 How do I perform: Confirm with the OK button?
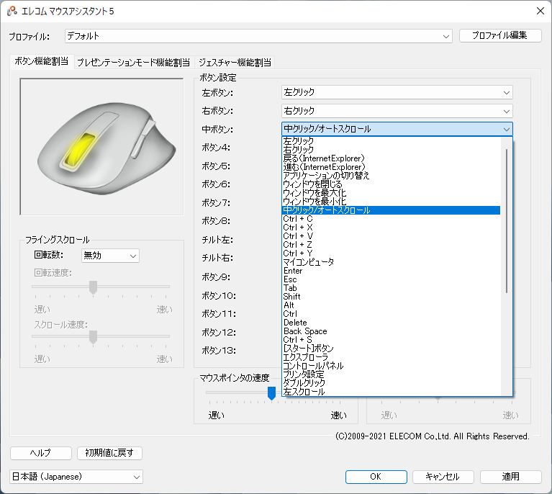point(376,477)
